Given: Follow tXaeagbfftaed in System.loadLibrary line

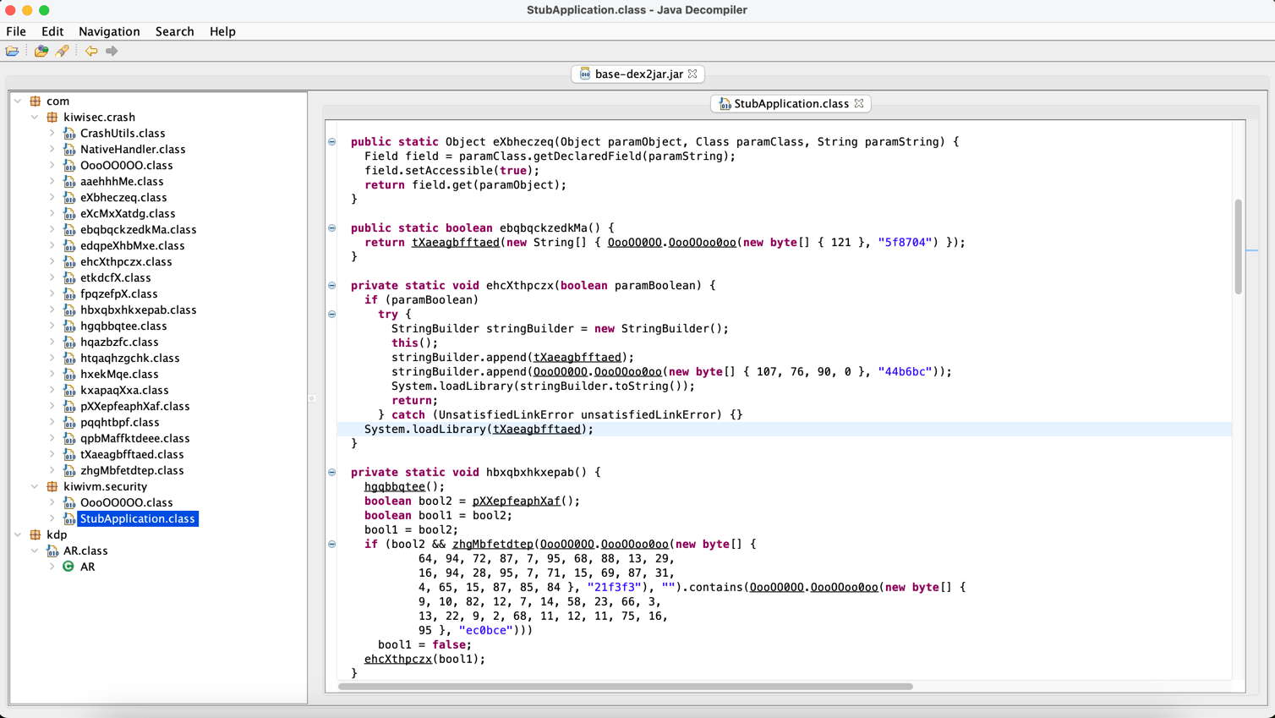Looking at the screenshot, I should (537, 429).
